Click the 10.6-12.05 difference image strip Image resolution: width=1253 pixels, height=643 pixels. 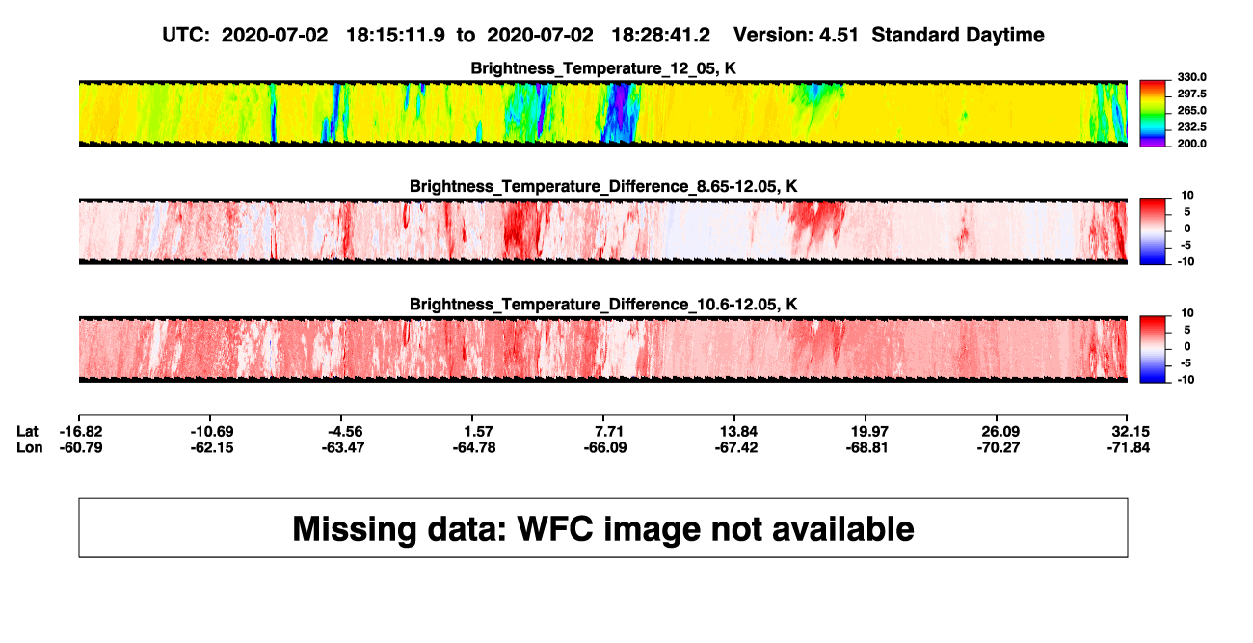603,349
